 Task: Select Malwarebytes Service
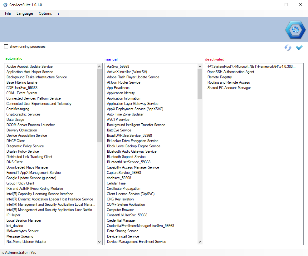point(22,231)
